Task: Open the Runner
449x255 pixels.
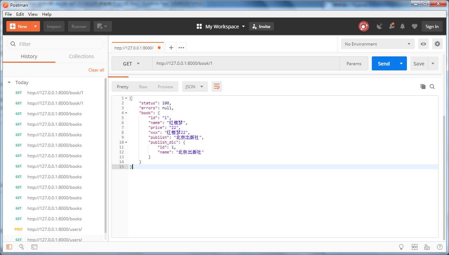Action: pos(79,26)
